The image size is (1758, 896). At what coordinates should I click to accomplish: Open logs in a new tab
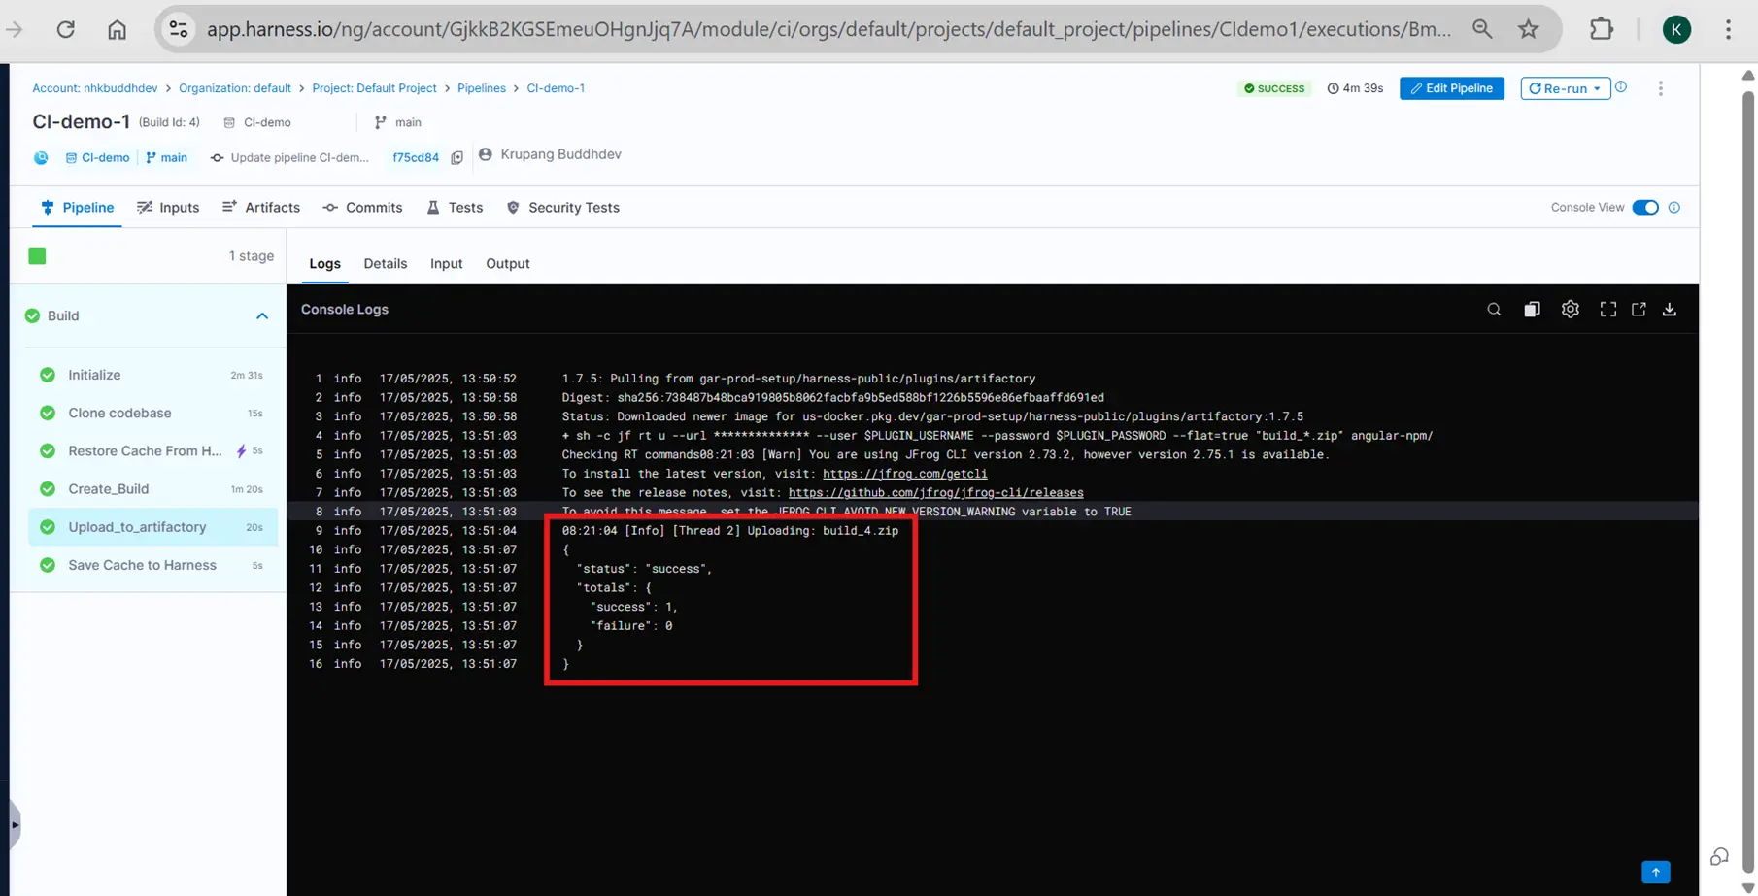1639,310
